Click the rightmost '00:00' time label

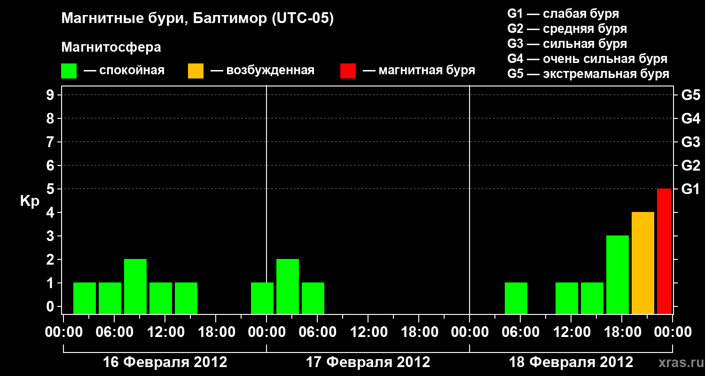click(x=673, y=332)
